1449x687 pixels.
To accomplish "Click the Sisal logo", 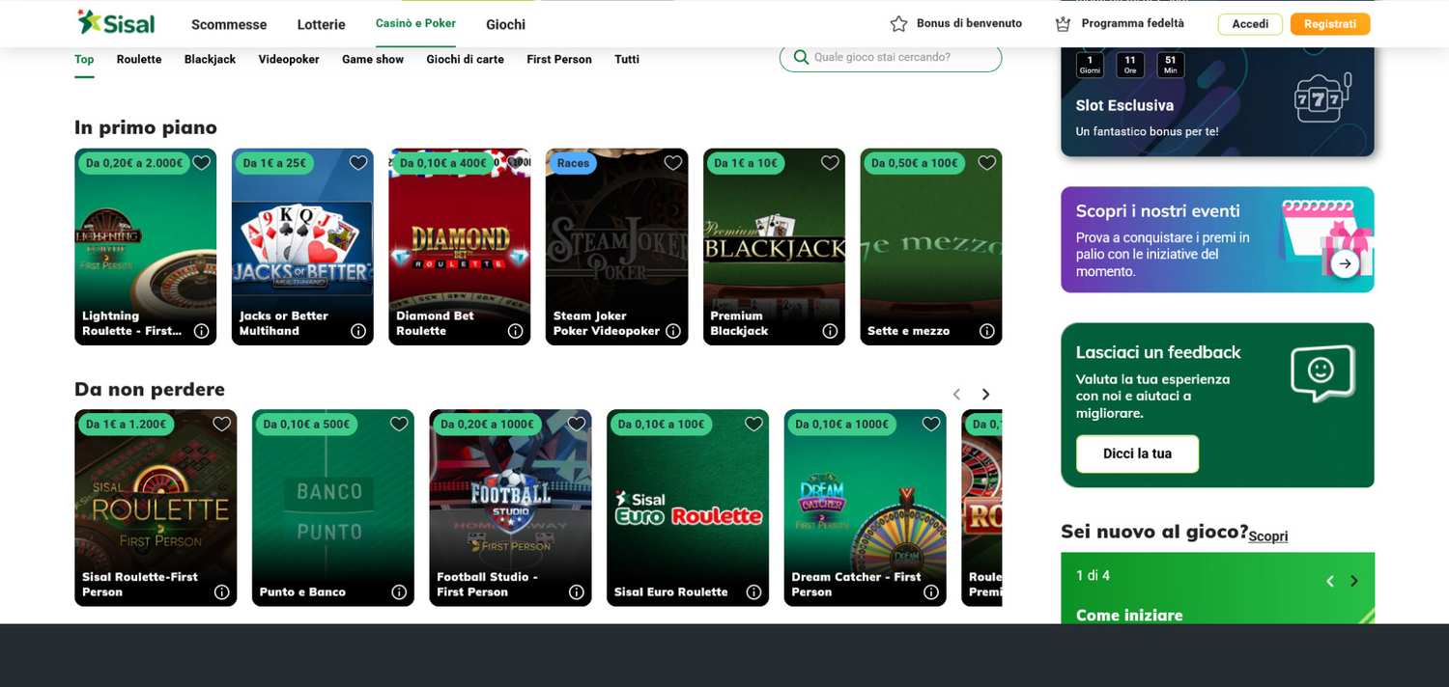I will click(x=116, y=22).
